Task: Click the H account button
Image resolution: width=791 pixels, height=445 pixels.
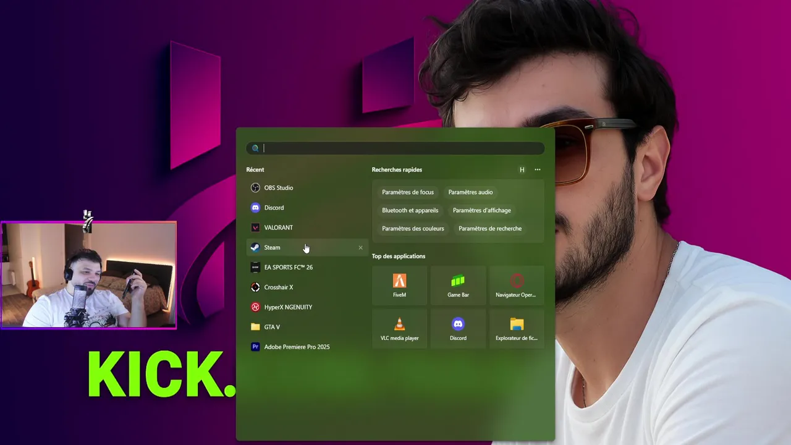Action: click(x=522, y=170)
